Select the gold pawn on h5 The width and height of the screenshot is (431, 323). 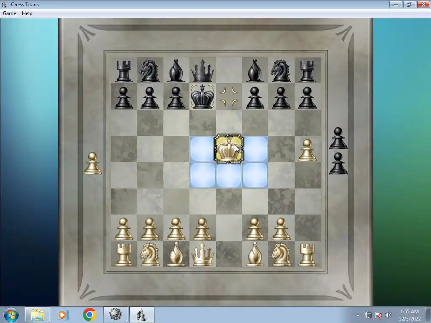pyautogui.click(x=307, y=150)
